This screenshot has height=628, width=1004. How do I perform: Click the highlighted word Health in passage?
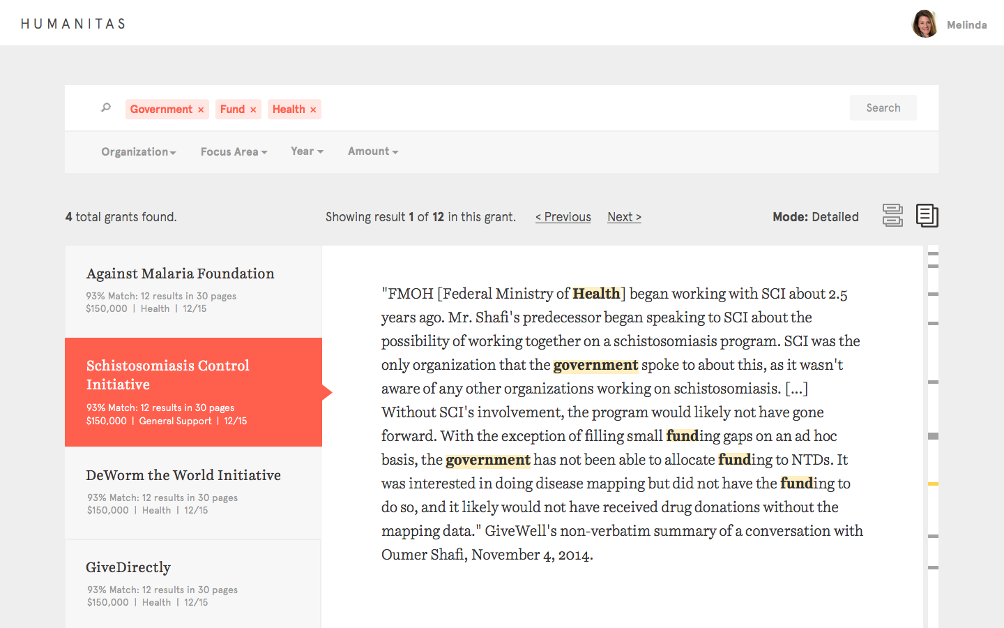tap(596, 294)
